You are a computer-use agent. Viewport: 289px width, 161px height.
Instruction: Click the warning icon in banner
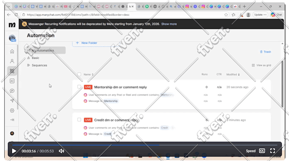[x=24, y=24]
